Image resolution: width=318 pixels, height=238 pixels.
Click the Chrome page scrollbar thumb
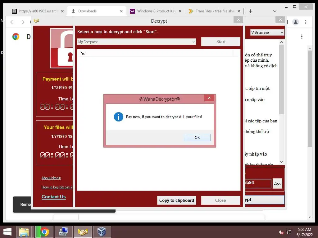[310, 99]
